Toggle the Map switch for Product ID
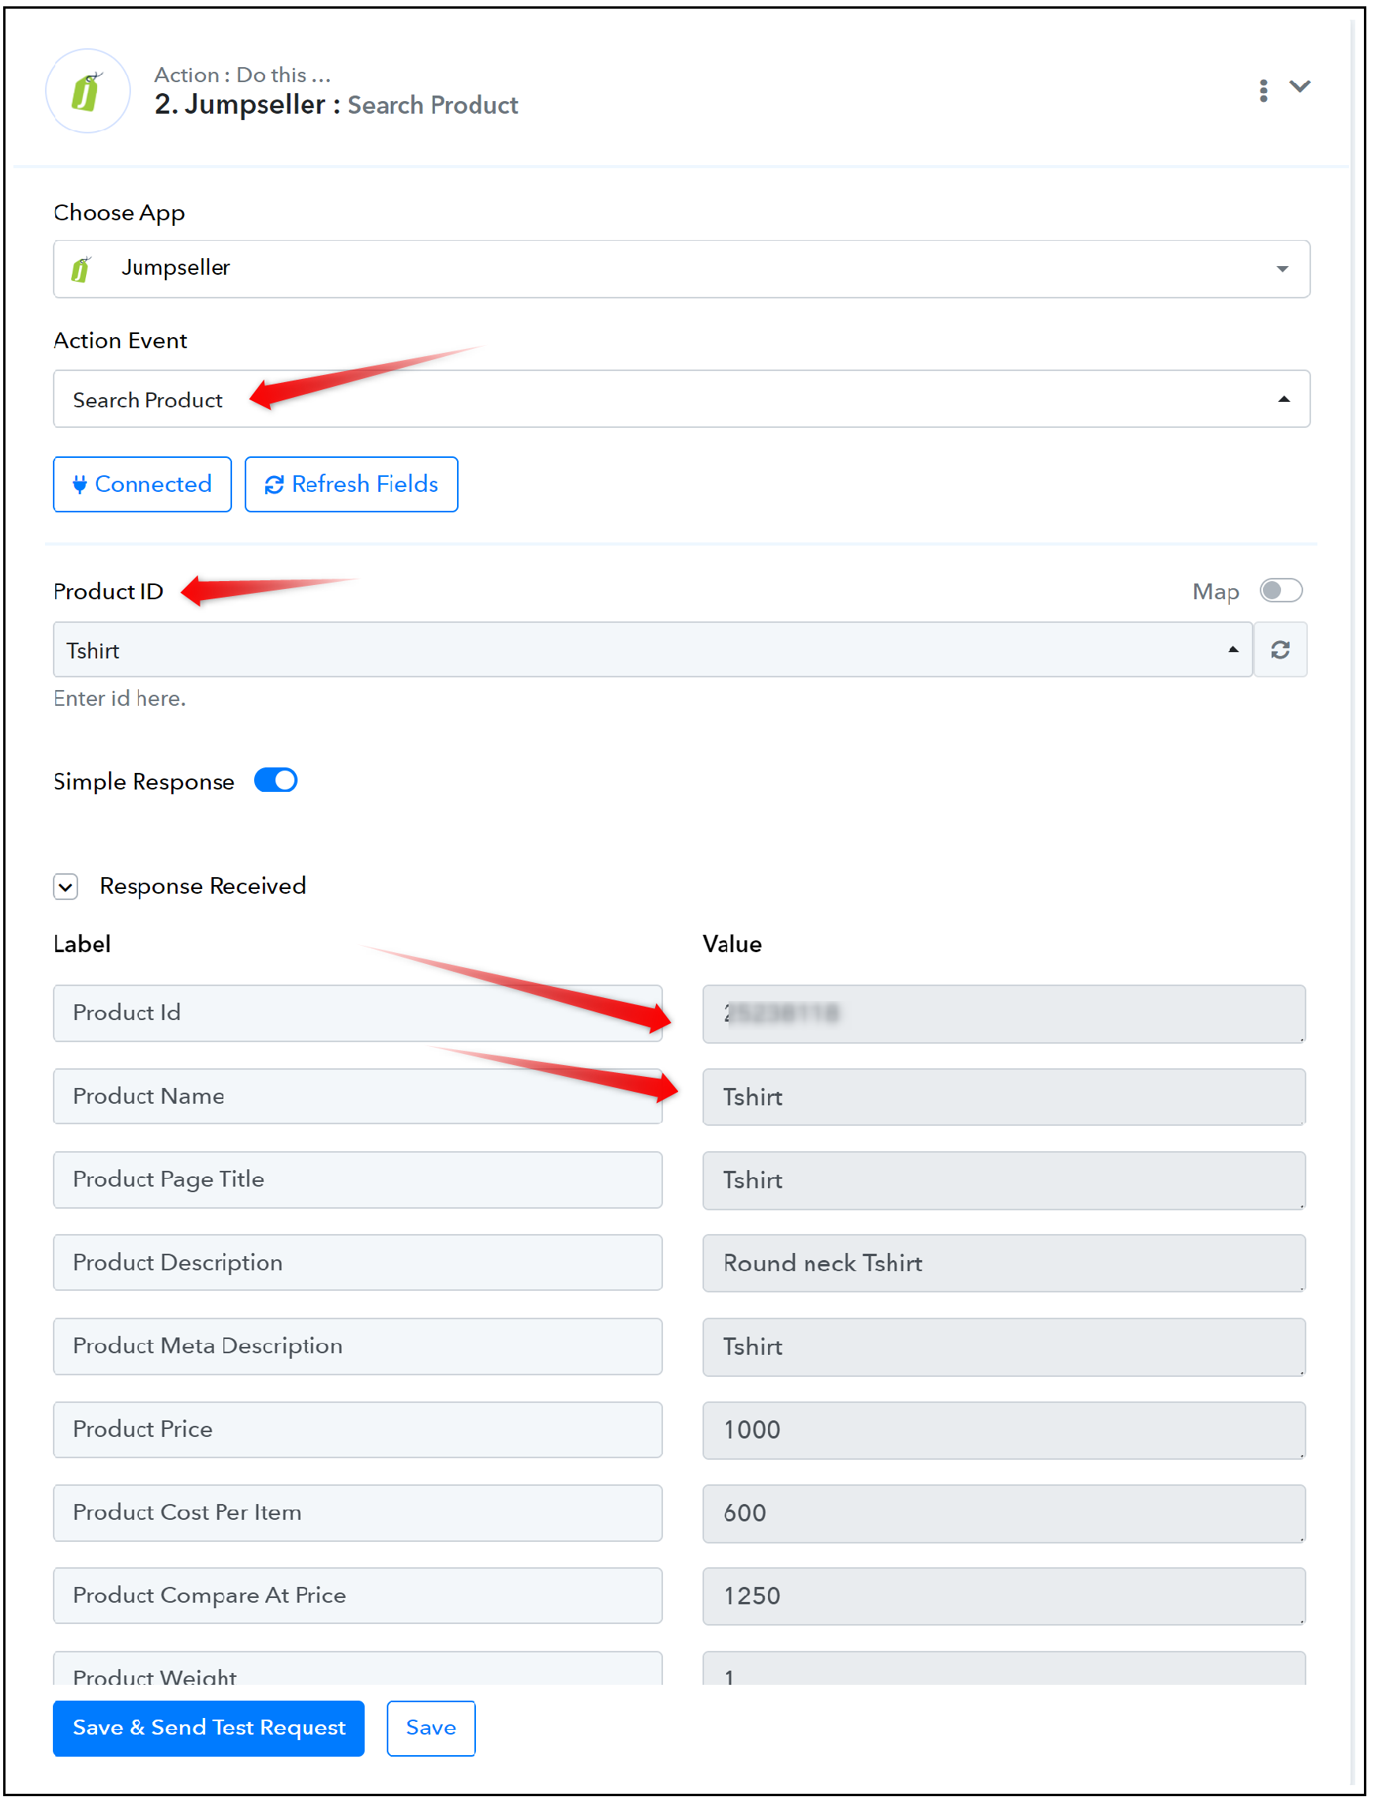Screen dimensions: 1375x1808 [1280, 590]
